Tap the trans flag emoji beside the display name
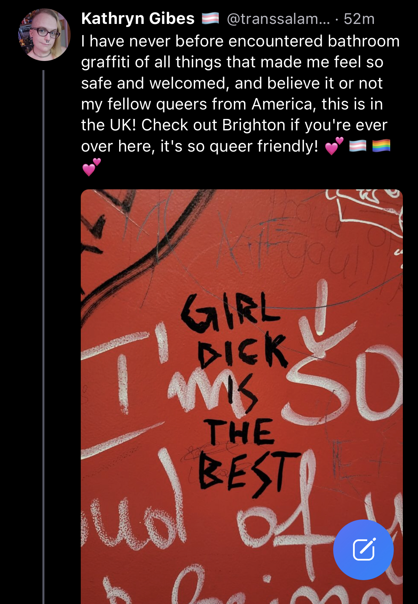The width and height of the screenshot is (418, 604). pos(210,19)
